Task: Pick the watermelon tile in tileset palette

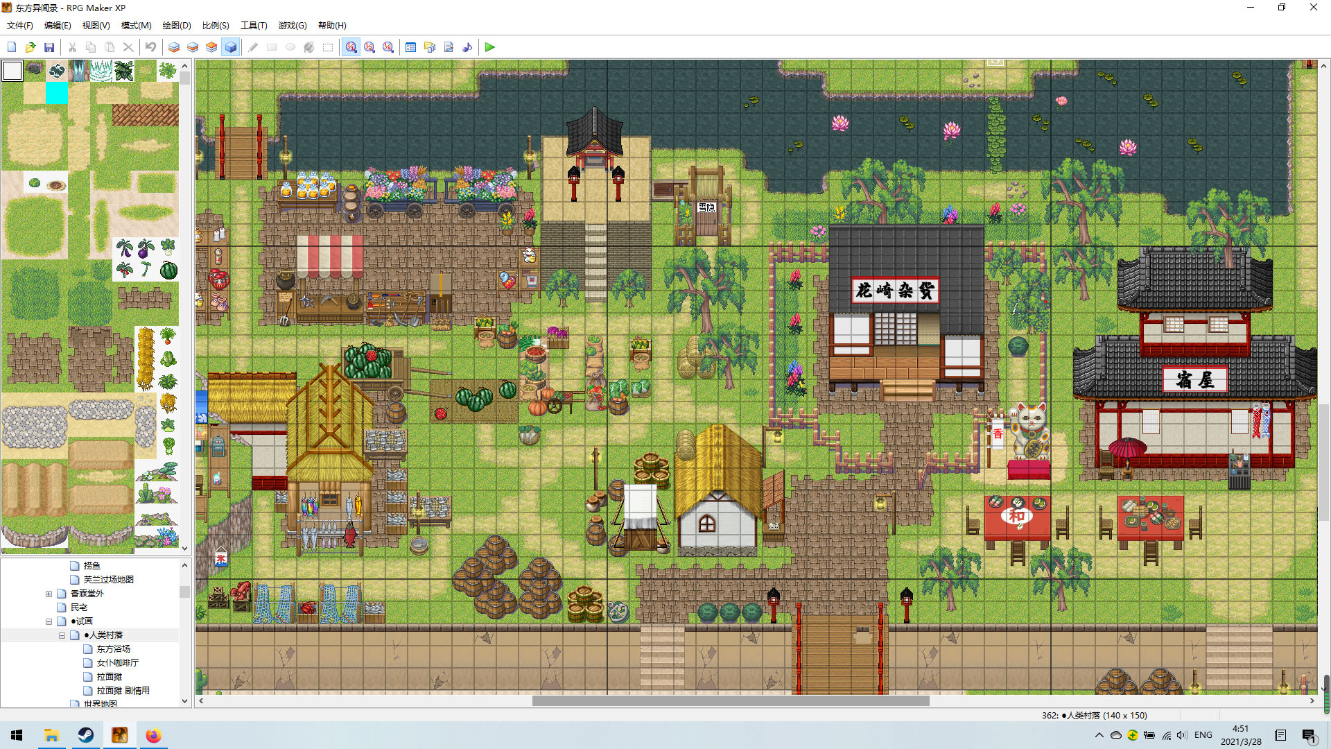Action: pyautogui.click(x=168, y=270)
